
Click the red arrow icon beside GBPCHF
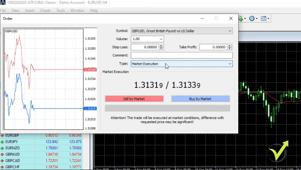tap(2, 167)
